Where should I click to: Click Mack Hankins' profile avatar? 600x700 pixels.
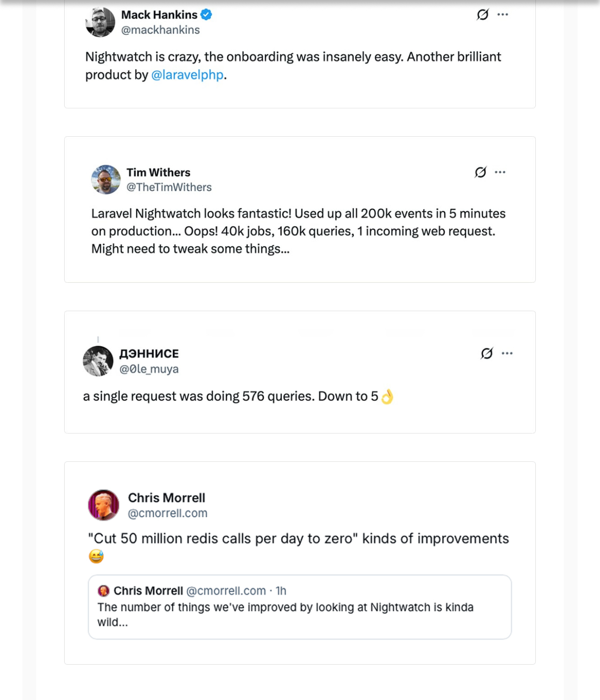pos(100,22)
